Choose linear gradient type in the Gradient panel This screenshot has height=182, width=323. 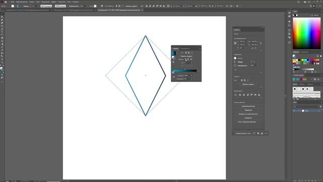tap(186, 53)
